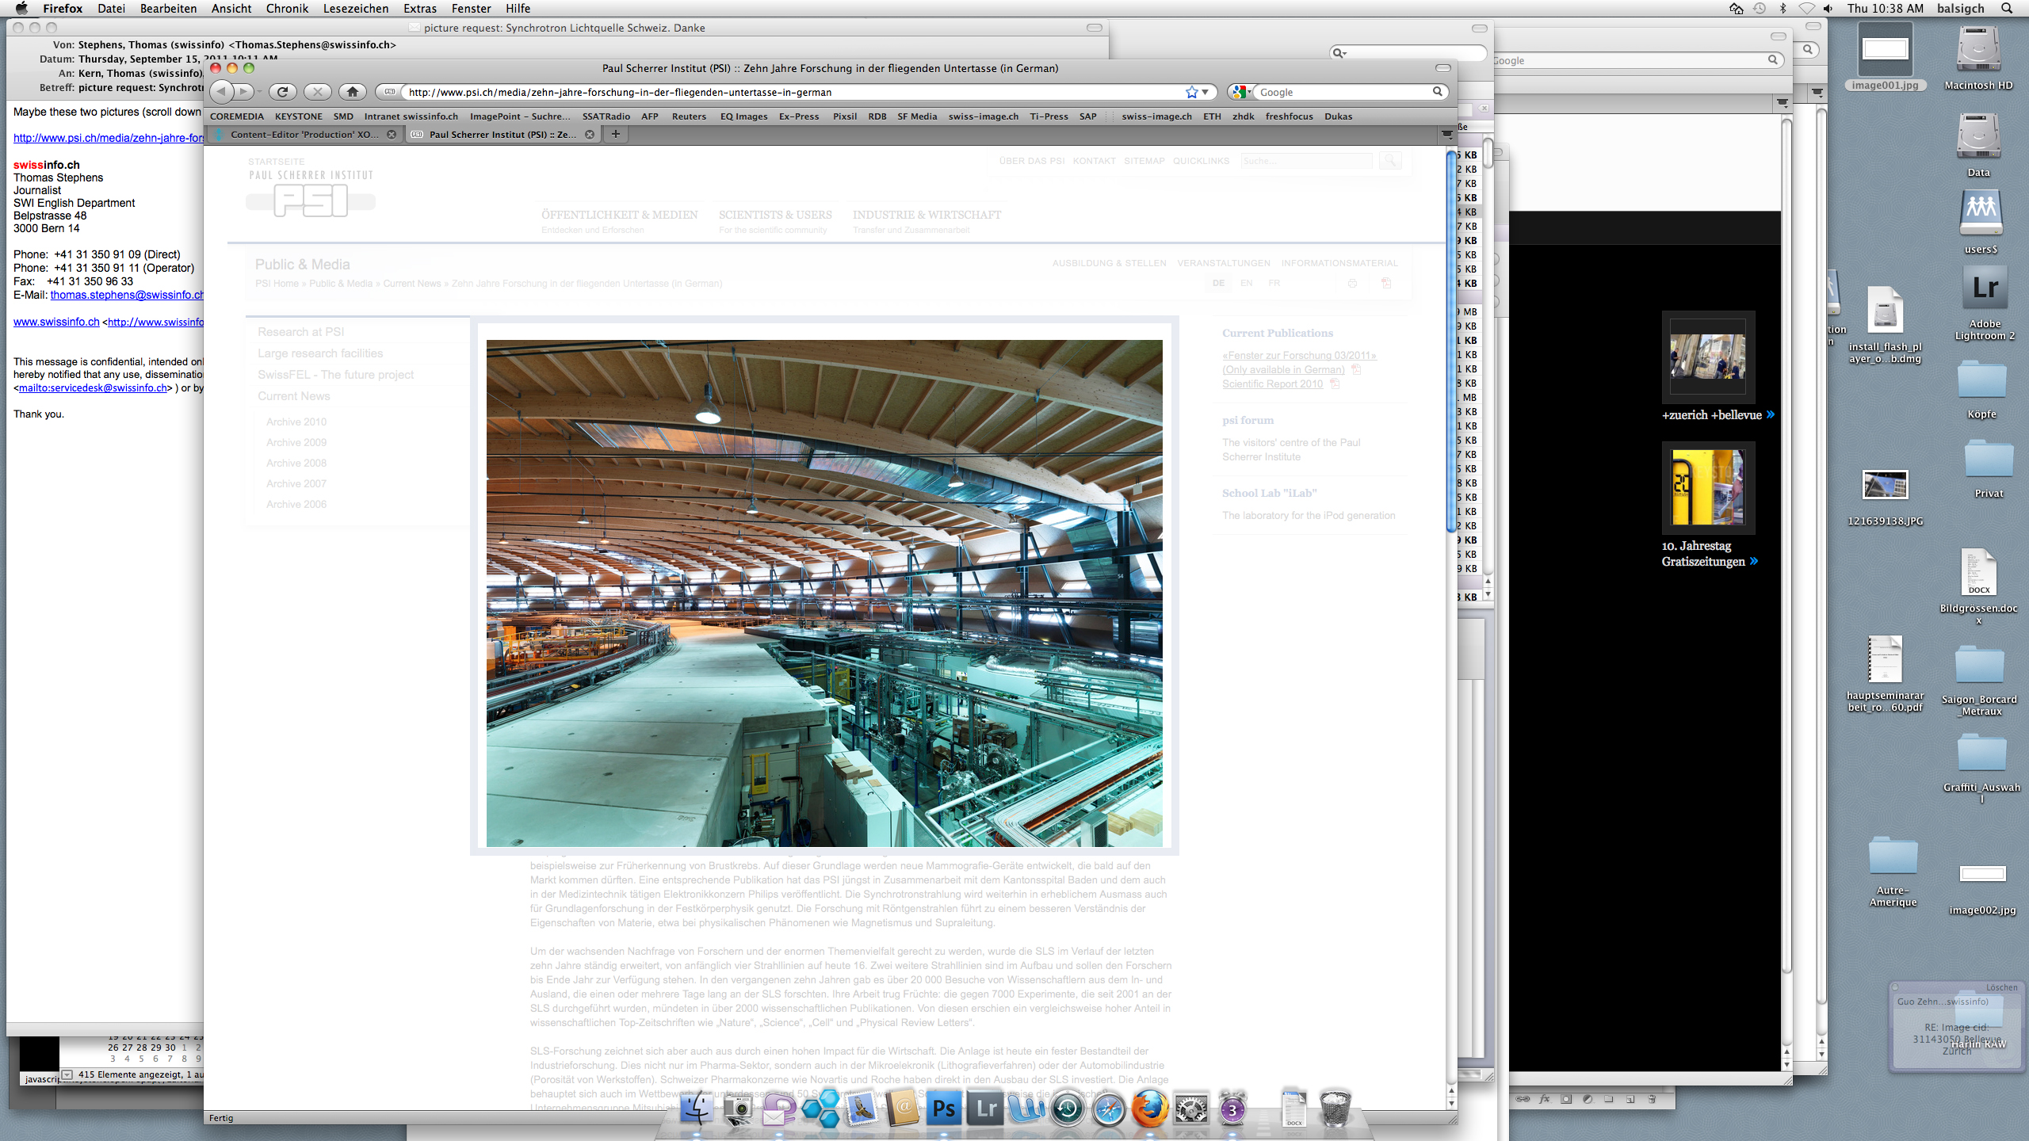Image resolution: width=2029 pixels, height=1141 pixels.
Task: Open the URL history dropdown arrow
Action: click(1206, 92)
